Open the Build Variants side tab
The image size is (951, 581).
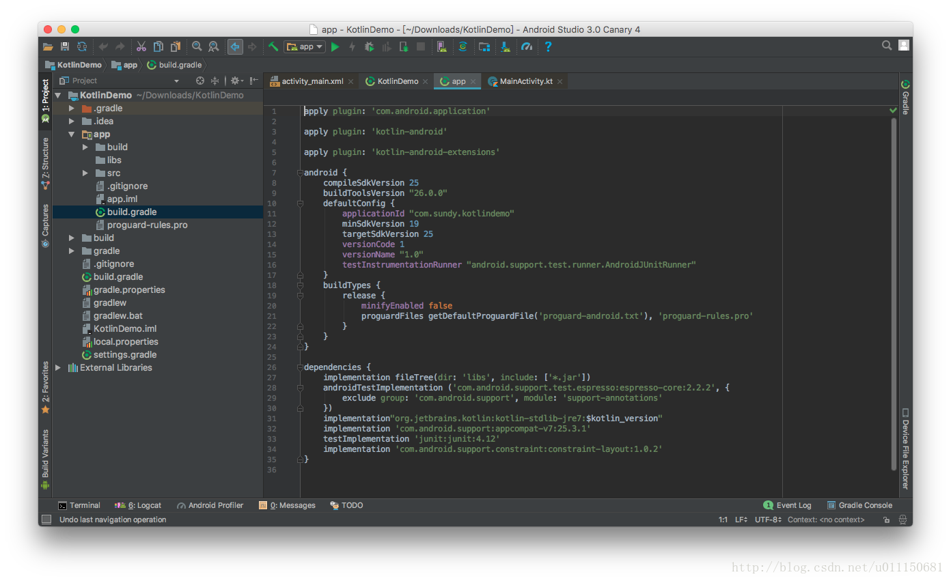[x=45, y=459]
